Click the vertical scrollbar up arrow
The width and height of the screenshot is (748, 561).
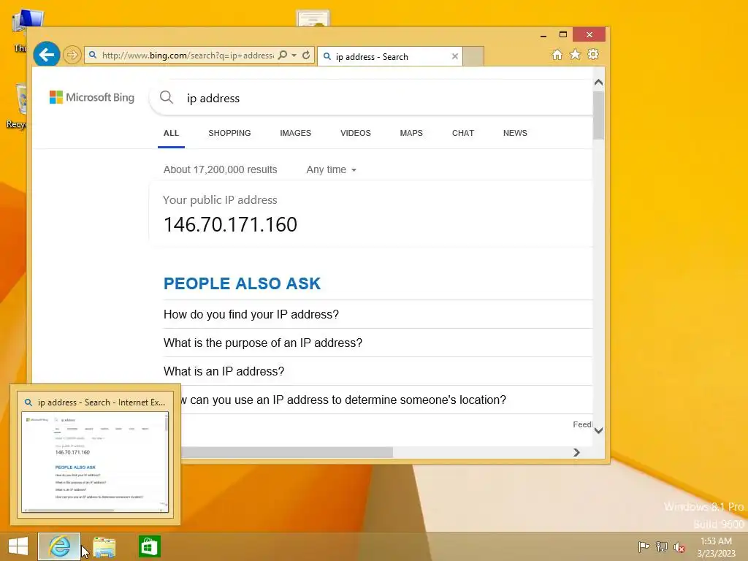click(x=599, y=83)
